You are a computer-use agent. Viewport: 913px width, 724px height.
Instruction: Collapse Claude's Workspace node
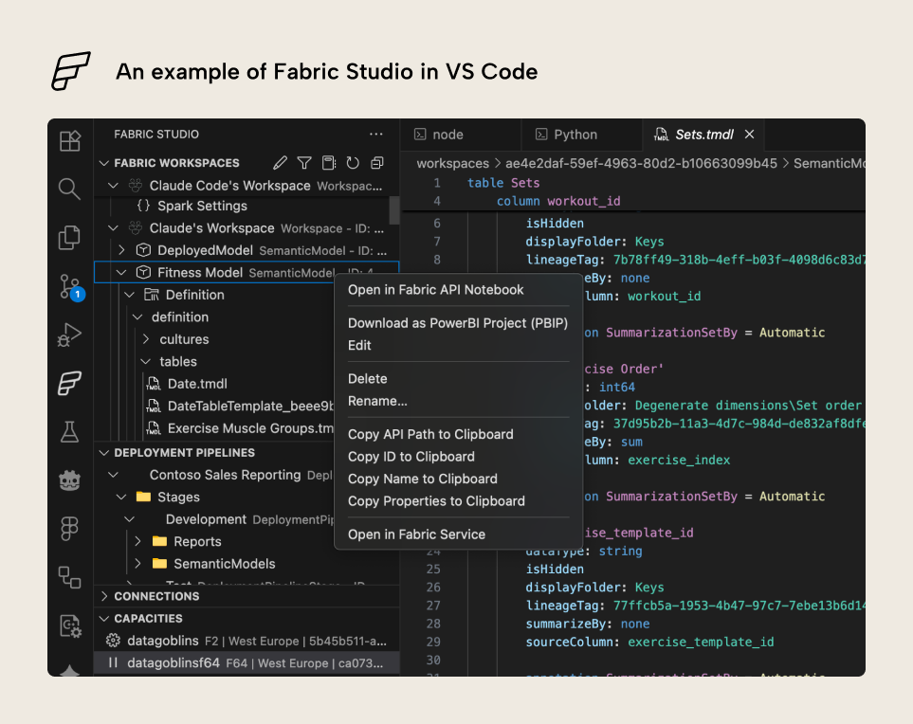point(114,228)
